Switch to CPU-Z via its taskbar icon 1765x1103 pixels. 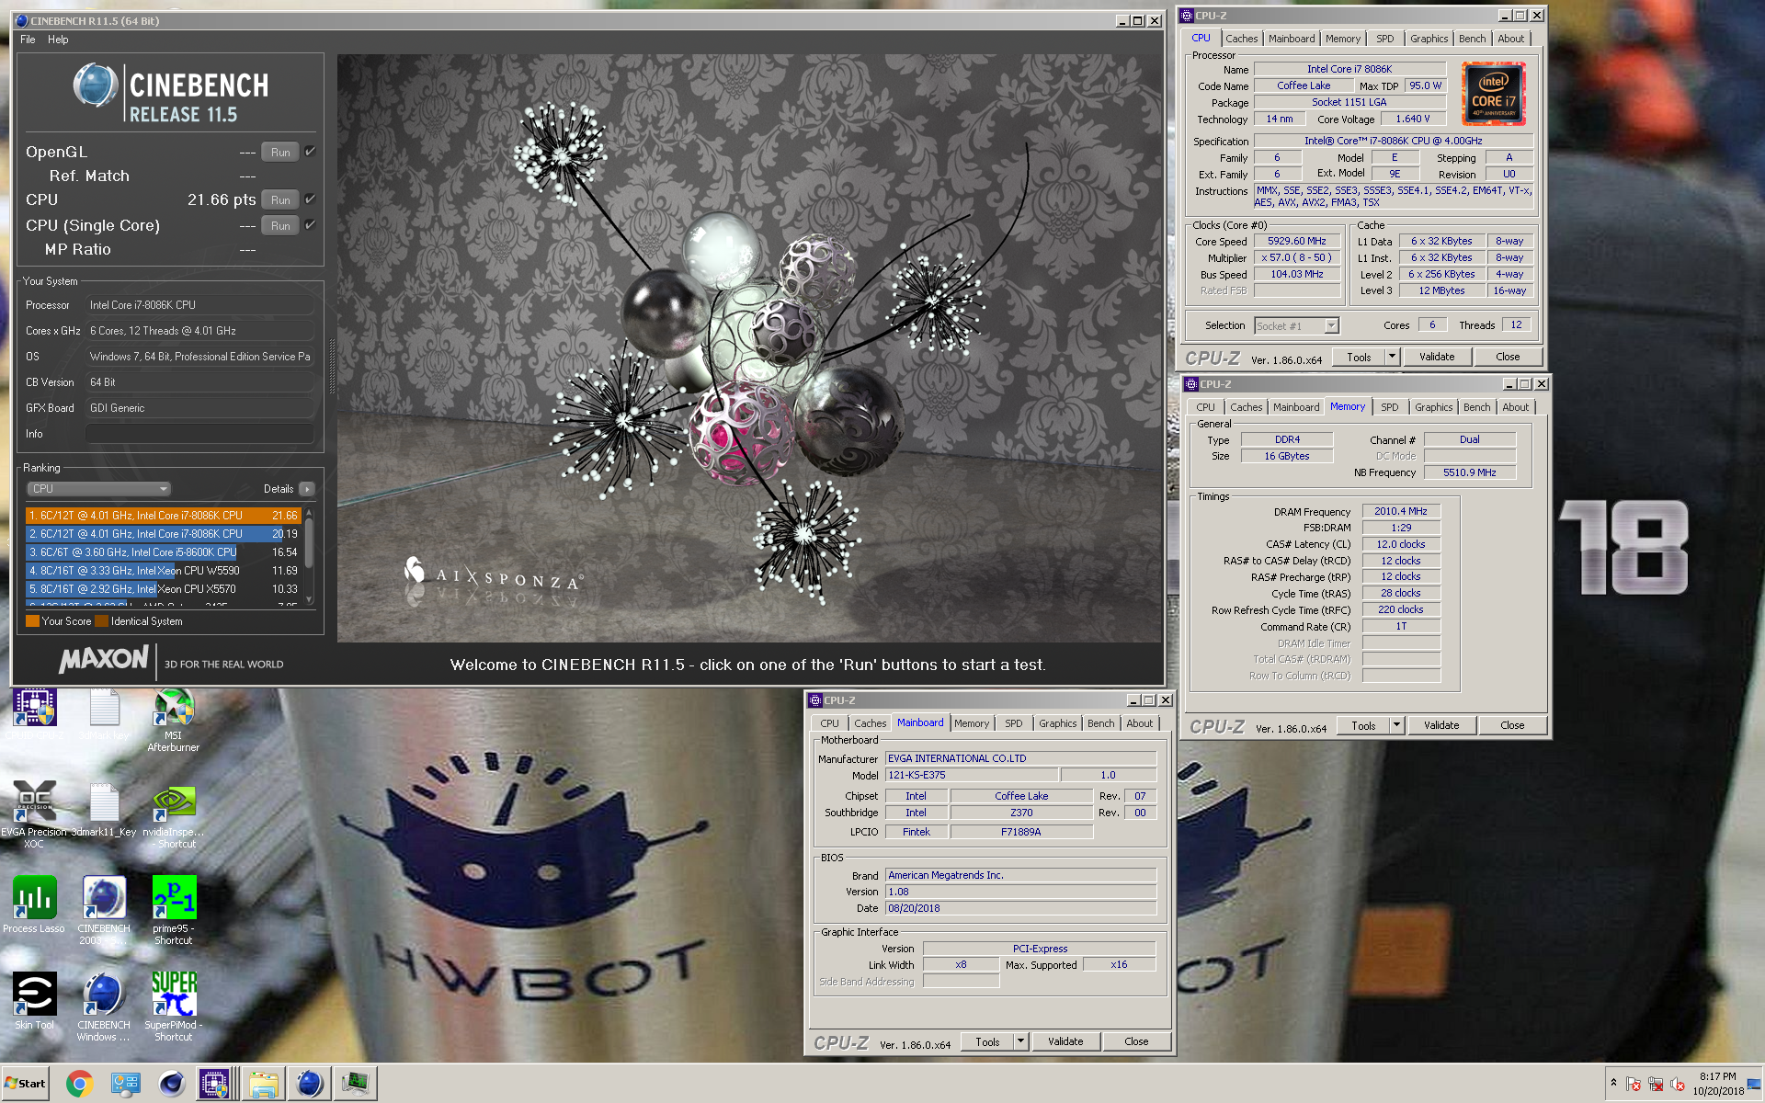click(x=214, y=1084)
